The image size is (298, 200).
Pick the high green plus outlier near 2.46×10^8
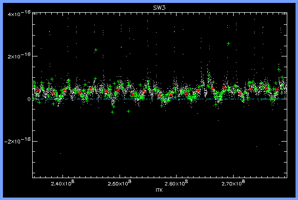tap(96, 50)
